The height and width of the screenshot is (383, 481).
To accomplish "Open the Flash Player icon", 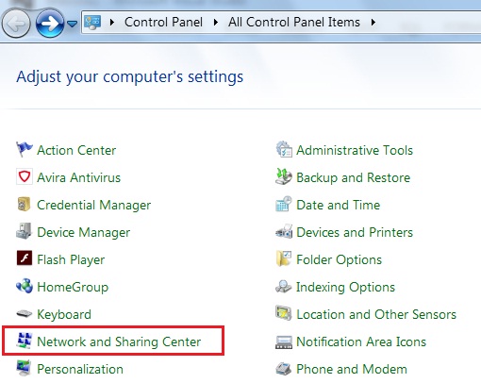I will coord(25,258).
